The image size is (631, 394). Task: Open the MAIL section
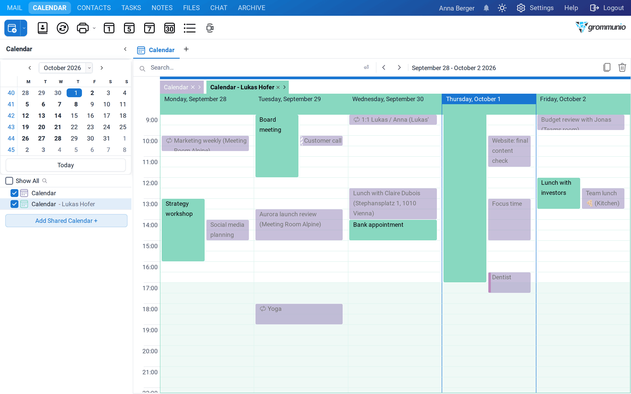(14, 8)
